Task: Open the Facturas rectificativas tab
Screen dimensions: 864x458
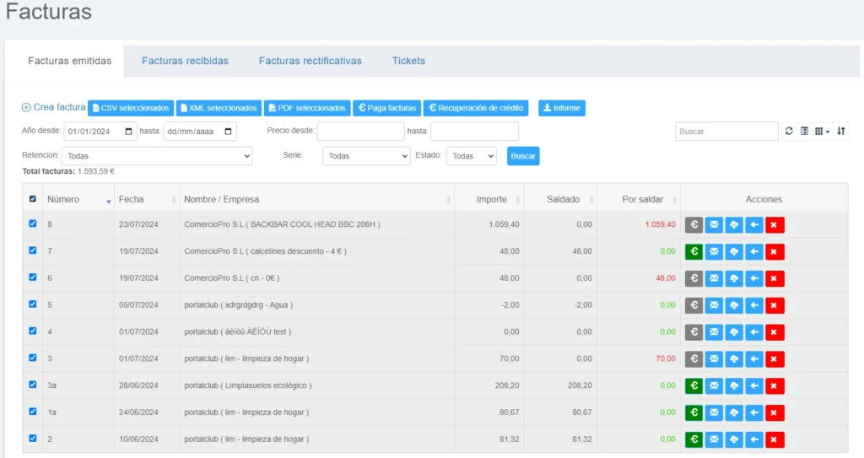Action: (310, 61)
